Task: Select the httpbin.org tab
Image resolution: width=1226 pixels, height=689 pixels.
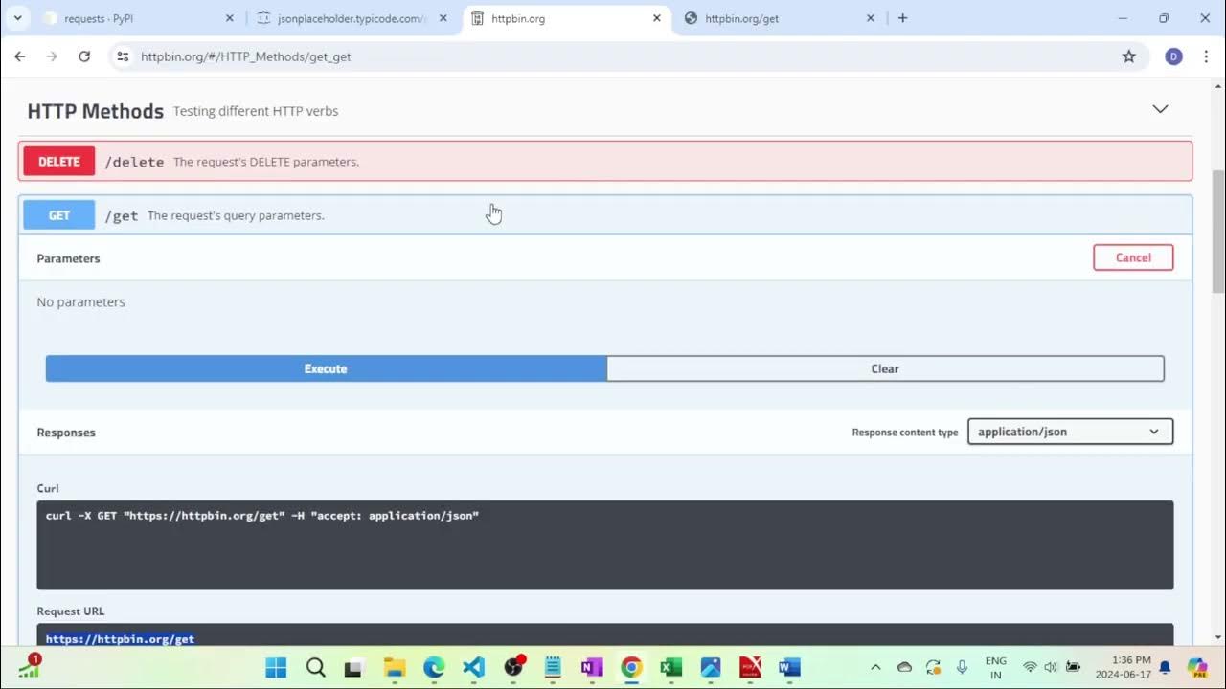Action: (x=566, y=18)
